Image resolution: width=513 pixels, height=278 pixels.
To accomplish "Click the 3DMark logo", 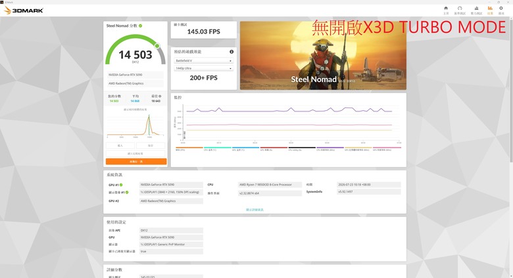I will [x=24, y=10].
